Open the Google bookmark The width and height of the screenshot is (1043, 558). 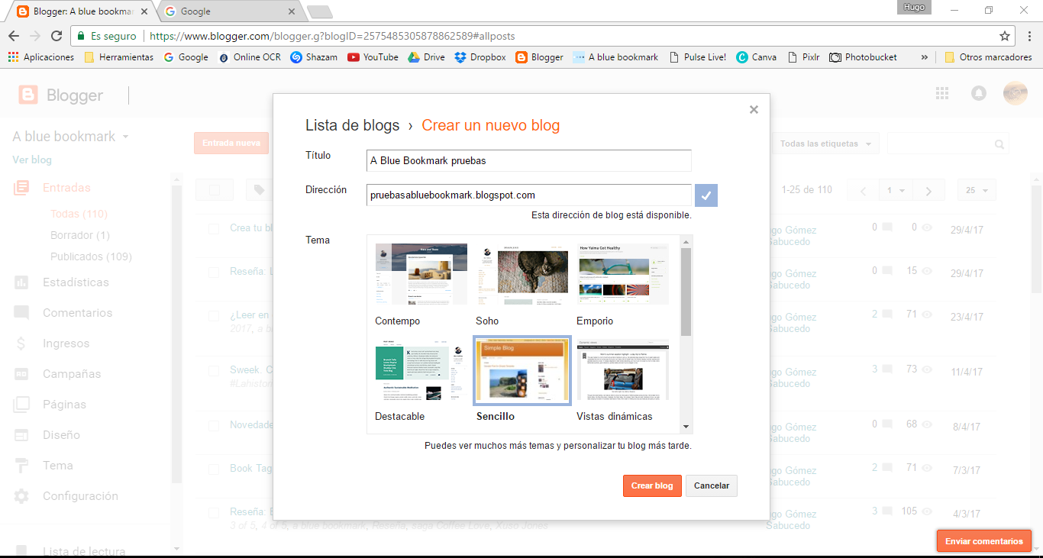[x=186, y=57]
